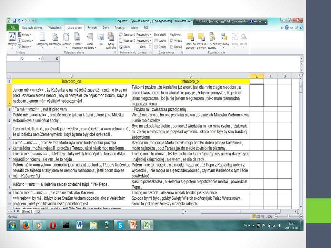Screen dimensions: 331x248
Task: Click the clock showing 23:27
Action: (291, 223)
